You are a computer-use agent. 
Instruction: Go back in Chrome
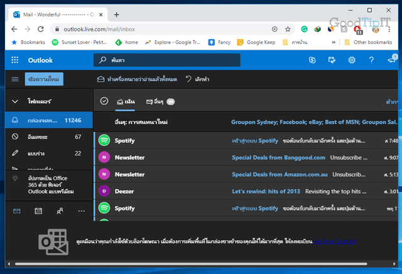tap(14, 30)
